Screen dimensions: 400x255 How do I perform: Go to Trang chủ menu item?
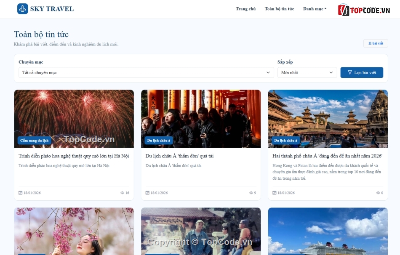(245, 9)
